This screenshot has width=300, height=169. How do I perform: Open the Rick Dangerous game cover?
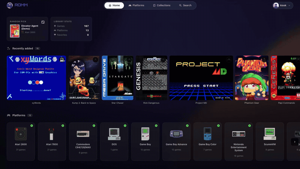click(151, 78)
